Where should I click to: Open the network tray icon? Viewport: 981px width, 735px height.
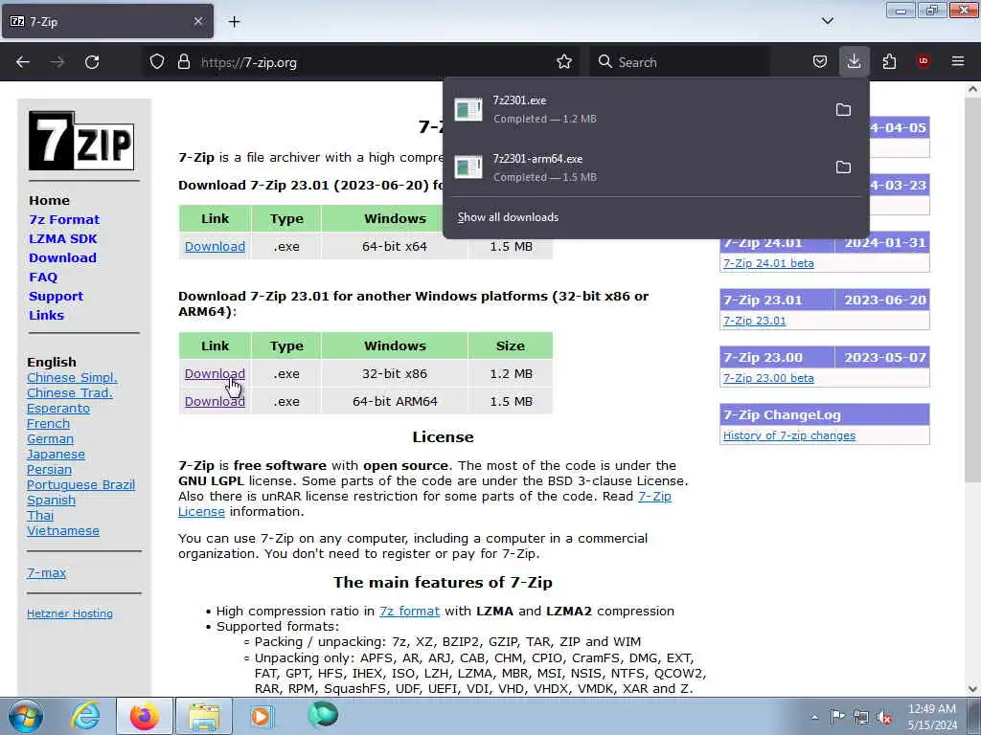click(861, 717)
